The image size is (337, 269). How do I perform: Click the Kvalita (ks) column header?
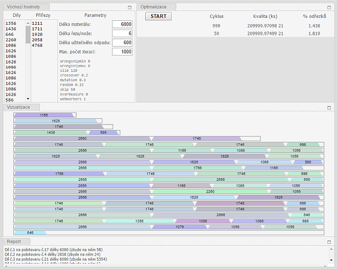pyautogui.click(x=265, y=16)
